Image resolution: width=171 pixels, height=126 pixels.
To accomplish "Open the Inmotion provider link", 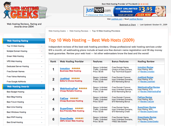I will [65, 69].
